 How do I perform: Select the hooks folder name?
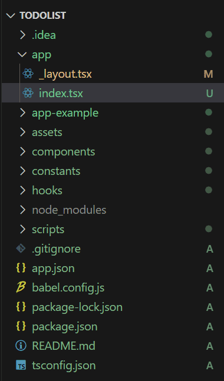[47, 191]
